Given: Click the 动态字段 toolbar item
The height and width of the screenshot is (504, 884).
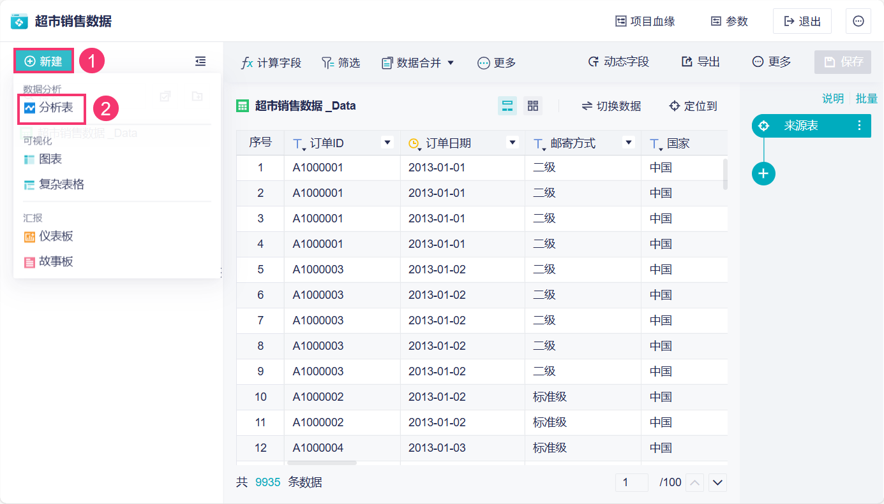Looking at the screenshot, I should (x=618, y=62).
